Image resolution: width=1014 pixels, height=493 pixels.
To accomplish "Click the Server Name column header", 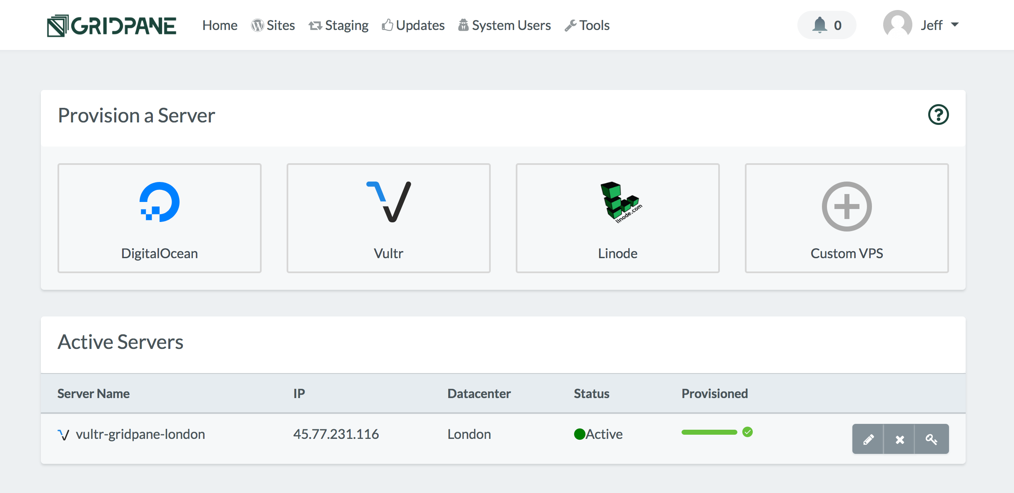I will tap(94, 393).
